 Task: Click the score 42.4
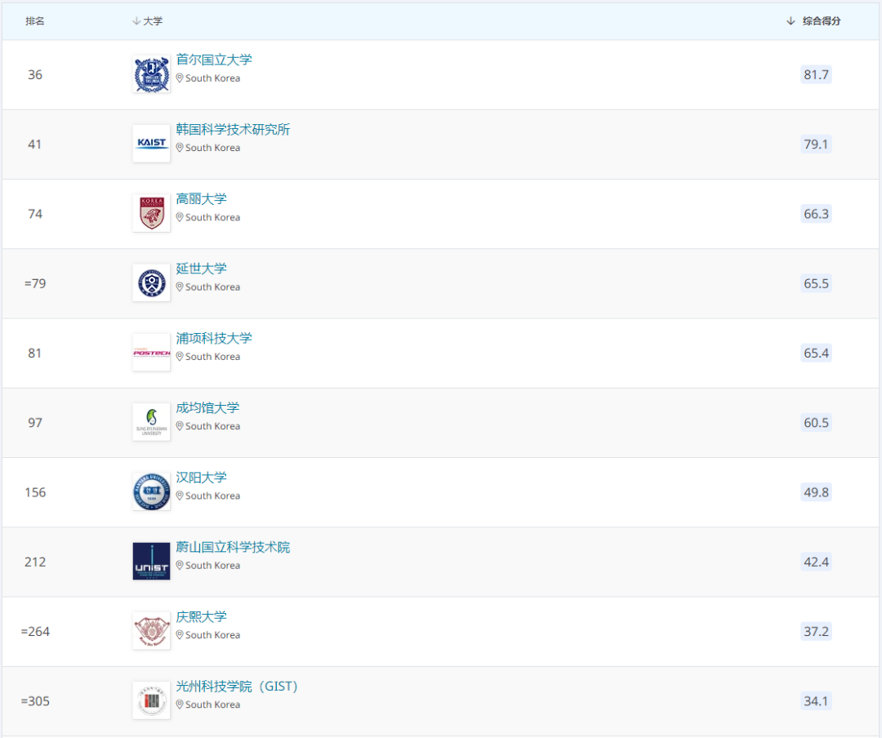click(816, 562)
